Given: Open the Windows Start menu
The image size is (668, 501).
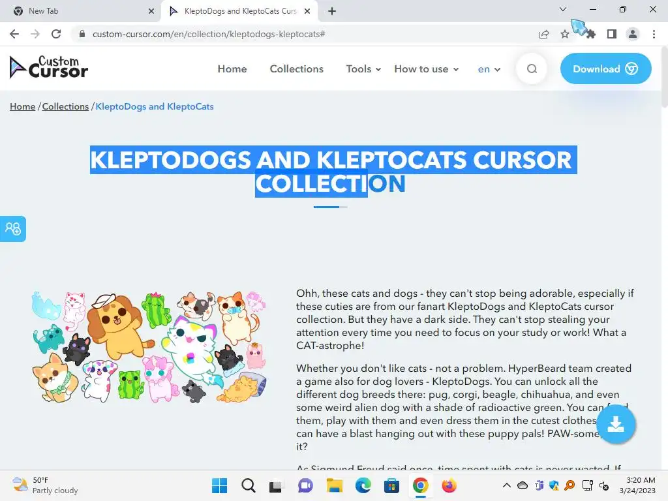Looking at the screenshot, I should click(220, 485).
